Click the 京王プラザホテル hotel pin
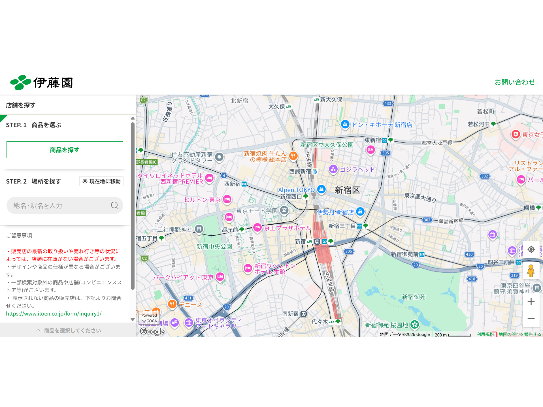 coord(257,227)
